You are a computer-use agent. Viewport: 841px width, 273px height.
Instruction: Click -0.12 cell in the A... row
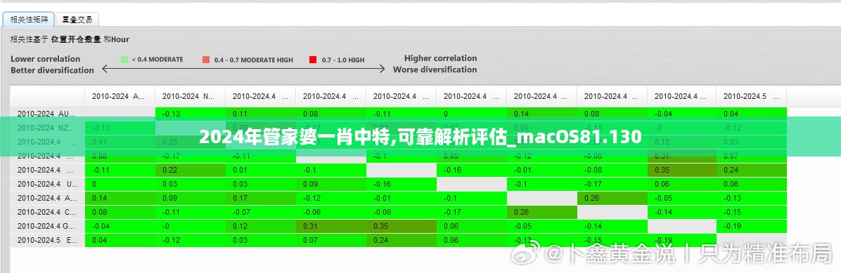click(x=331, y=197)
